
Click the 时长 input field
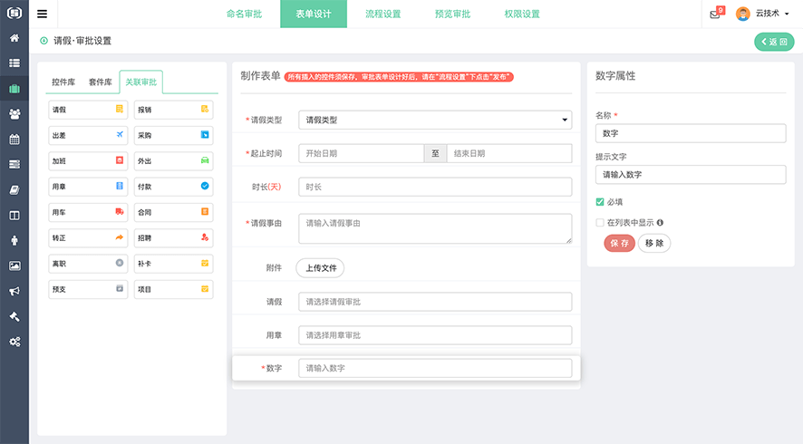coord(435,187)
